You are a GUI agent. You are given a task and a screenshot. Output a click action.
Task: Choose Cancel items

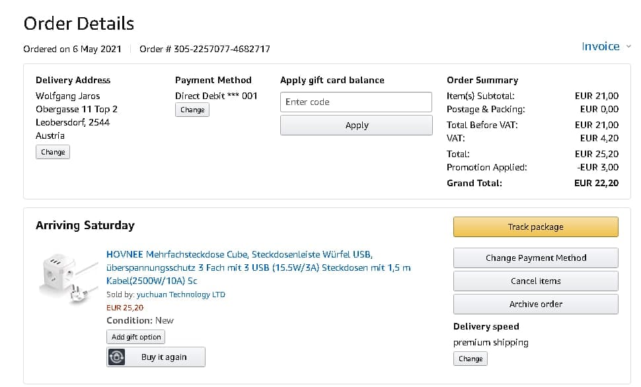[535, 281]
